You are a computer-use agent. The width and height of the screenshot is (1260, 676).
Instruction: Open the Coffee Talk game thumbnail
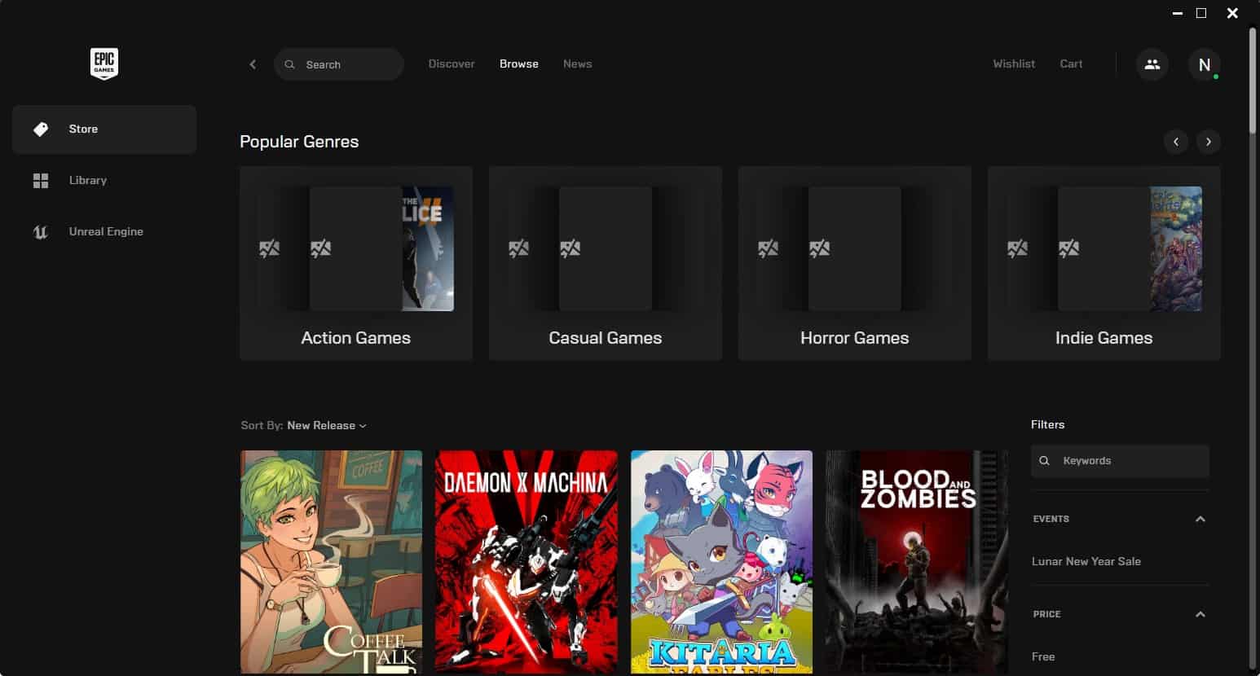click(332, 562)
